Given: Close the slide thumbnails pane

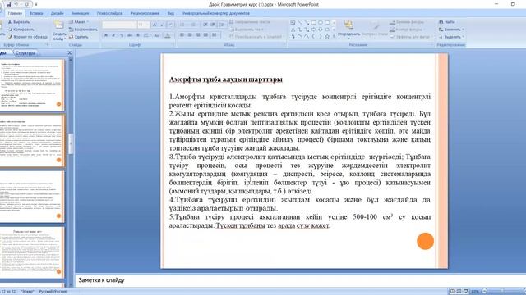Looking at the screenshot, I should click(70, 52).
